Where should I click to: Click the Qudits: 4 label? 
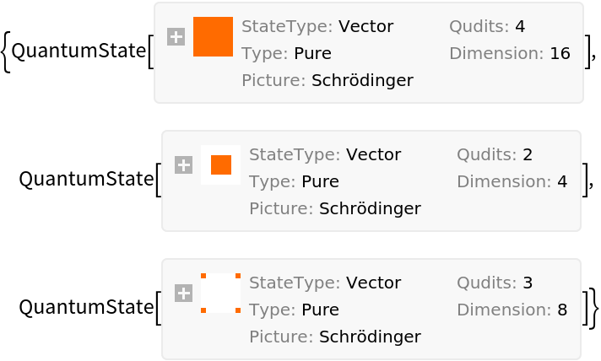[487, 26]
